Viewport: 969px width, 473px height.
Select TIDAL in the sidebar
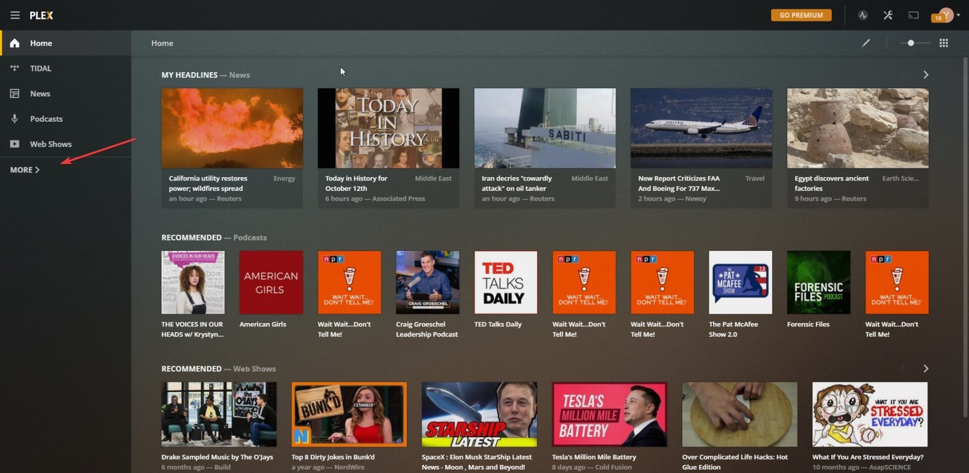point(40,69)
